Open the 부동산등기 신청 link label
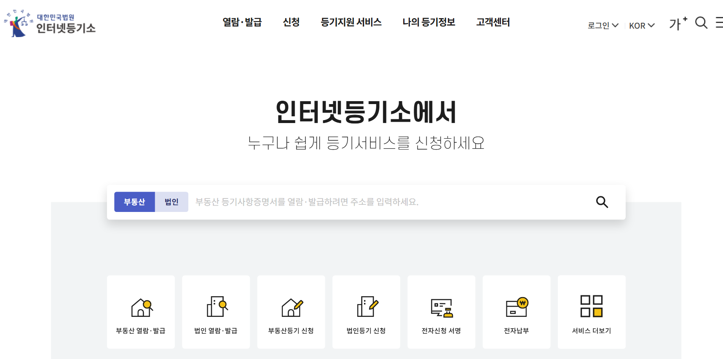 click(x=291, y=331)
